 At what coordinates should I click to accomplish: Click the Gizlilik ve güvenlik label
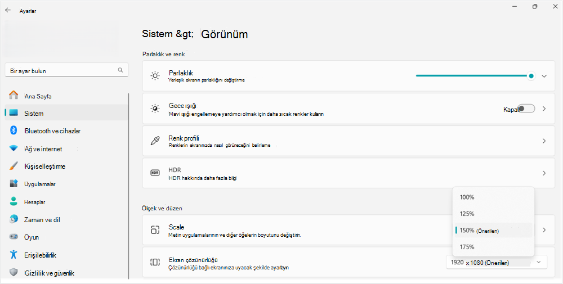point(49,273)
